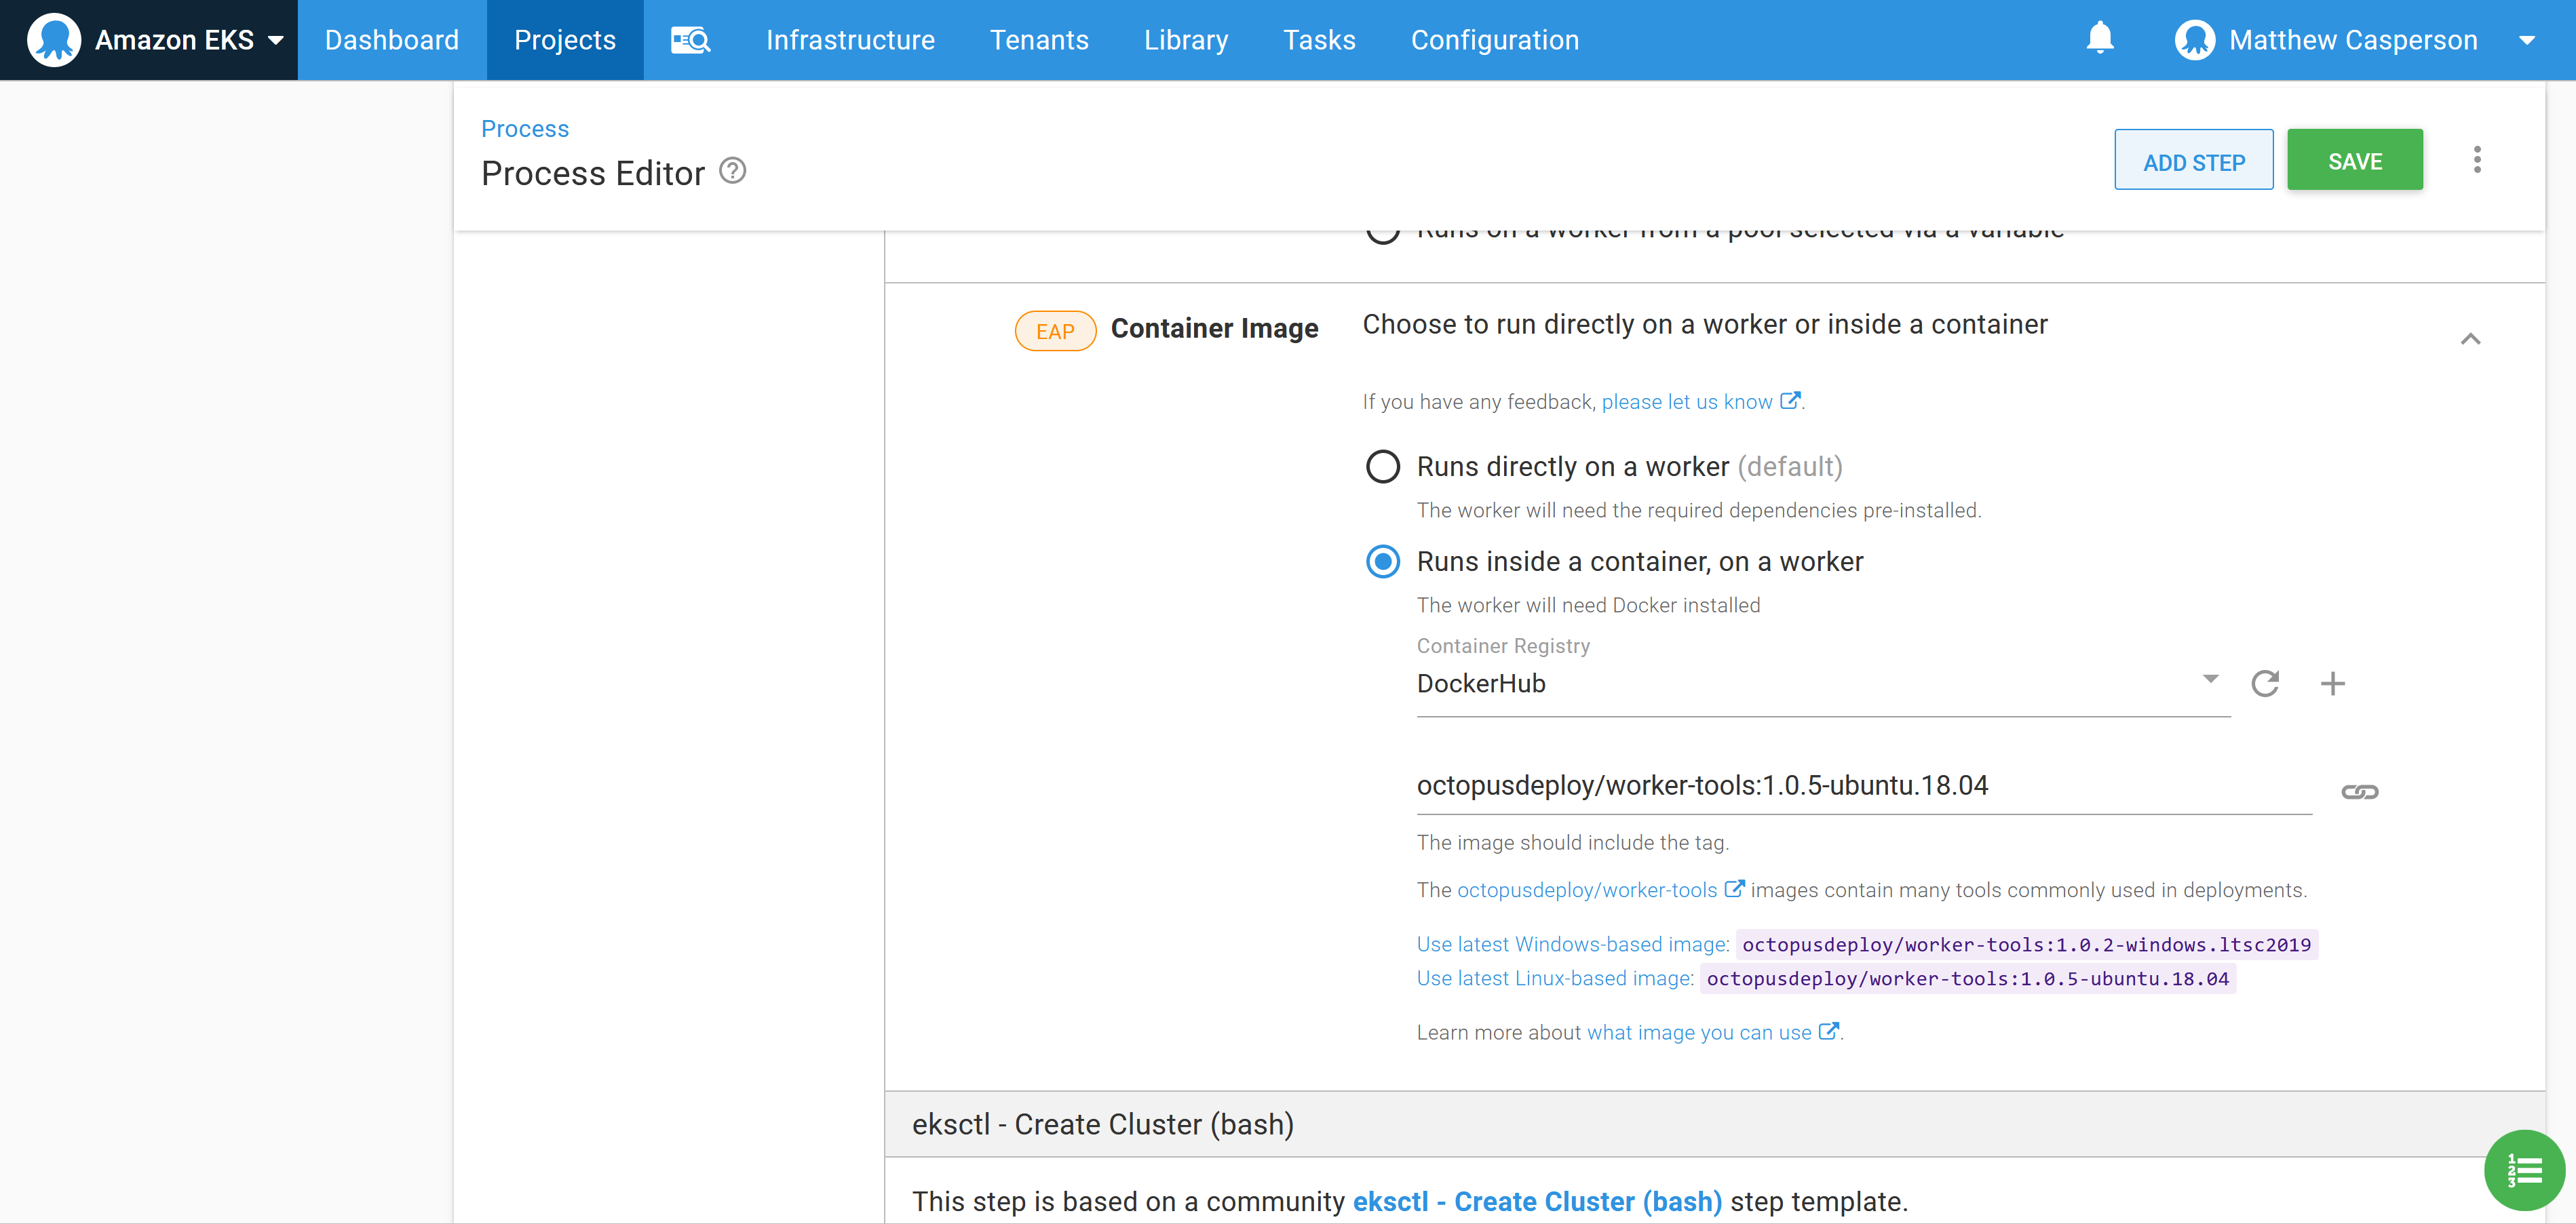Collapse the Container Image section
The height and width of the screenshot is (1224, 2576).
(2470, 339)
